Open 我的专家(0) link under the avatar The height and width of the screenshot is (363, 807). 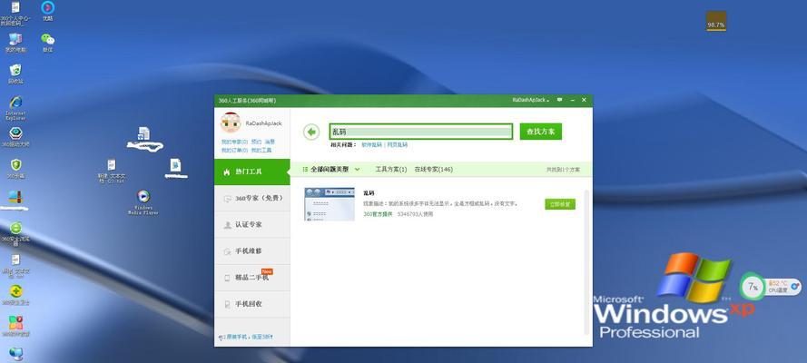[235, 142]
